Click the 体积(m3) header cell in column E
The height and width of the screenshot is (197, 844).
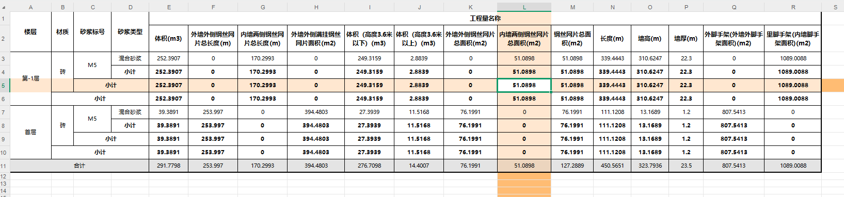coord(169,39)
